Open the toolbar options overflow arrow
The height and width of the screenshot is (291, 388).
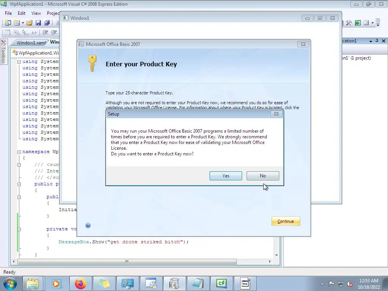click(x=378, y=24)
